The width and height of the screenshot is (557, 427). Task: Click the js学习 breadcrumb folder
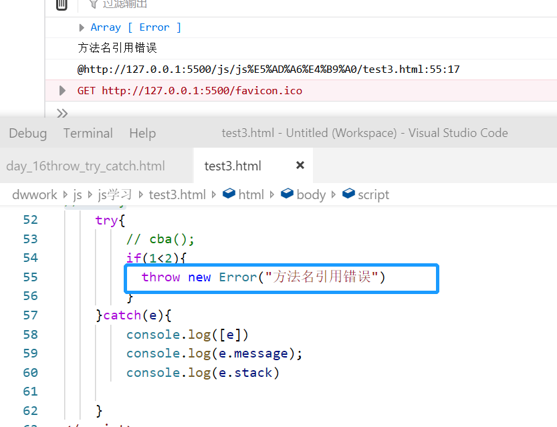115,195
